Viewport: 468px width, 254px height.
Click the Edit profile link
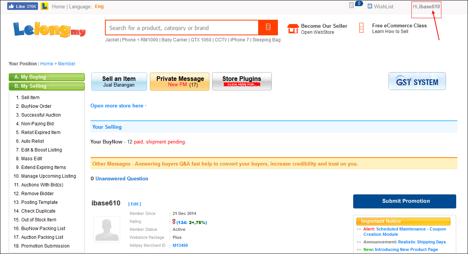click(135, 204)
